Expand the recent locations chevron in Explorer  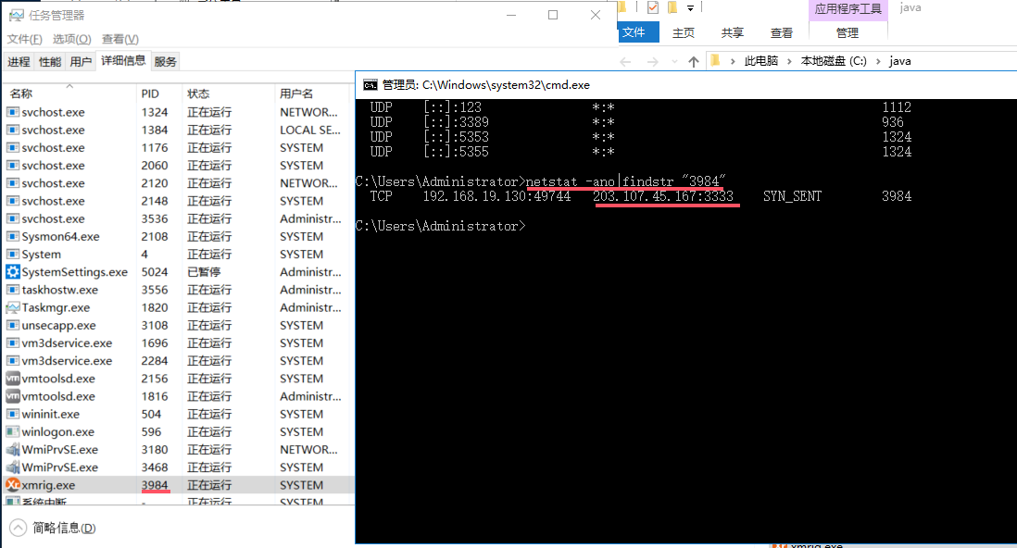675,62
